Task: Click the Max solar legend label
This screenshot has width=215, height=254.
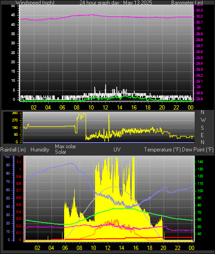Action: [x=66, y=146]
